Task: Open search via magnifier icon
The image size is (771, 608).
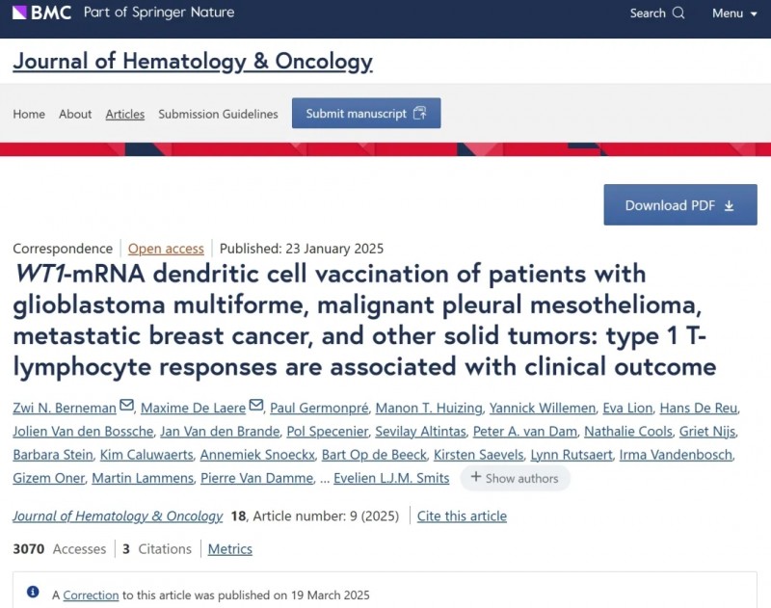Action: (x=678, y=13)
